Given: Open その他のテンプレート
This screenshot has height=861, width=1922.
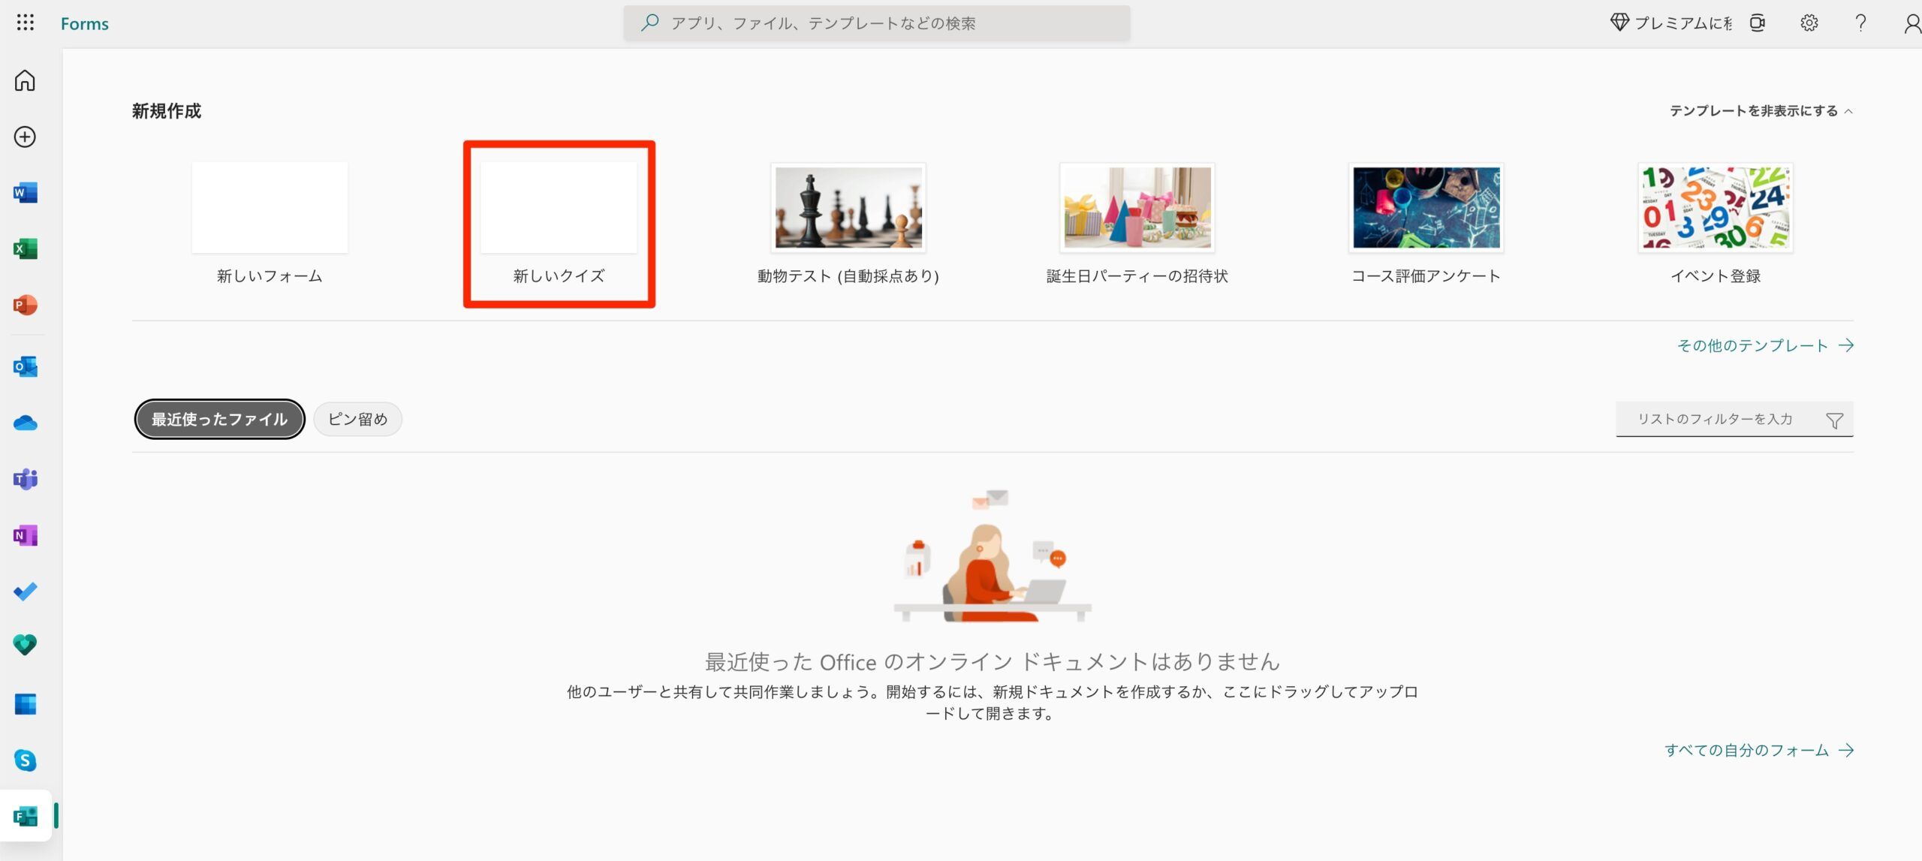Looking at the screenshot, I should coord(1755,345).
